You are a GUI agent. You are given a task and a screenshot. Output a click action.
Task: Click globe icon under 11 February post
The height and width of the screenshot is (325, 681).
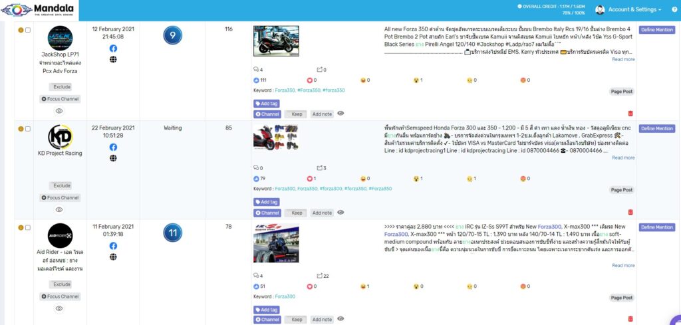(x=113, y=257)
